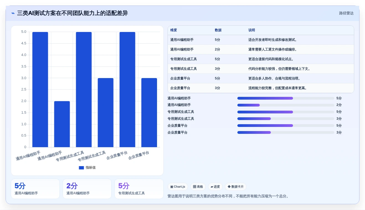
Task: Open the 5分 专用测试生成工具 data card
Action: click(139, 189)
